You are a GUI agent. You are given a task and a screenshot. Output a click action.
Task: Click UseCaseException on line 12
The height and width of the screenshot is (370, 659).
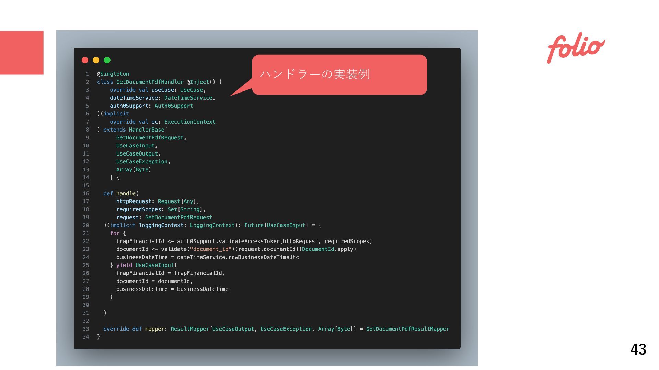coord(142,162)
